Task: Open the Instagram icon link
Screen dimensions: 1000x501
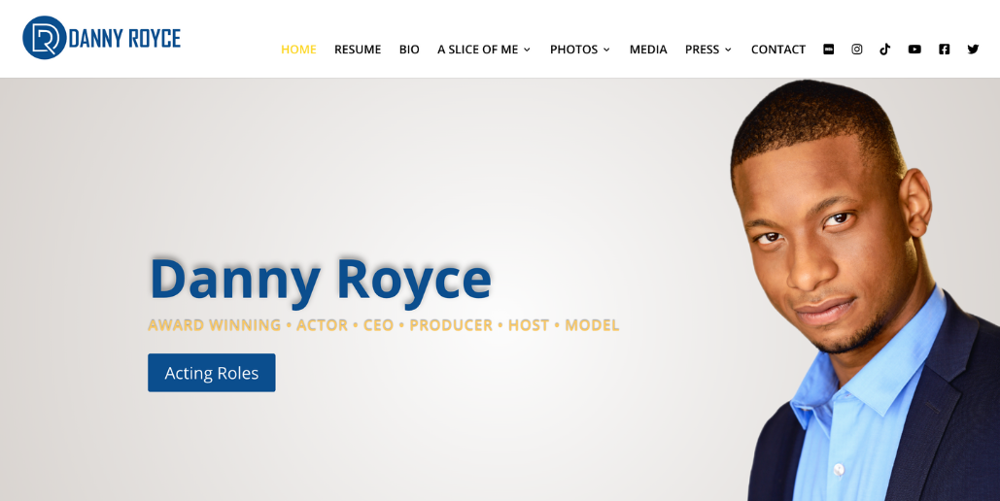Action: [x=857, y=50]
